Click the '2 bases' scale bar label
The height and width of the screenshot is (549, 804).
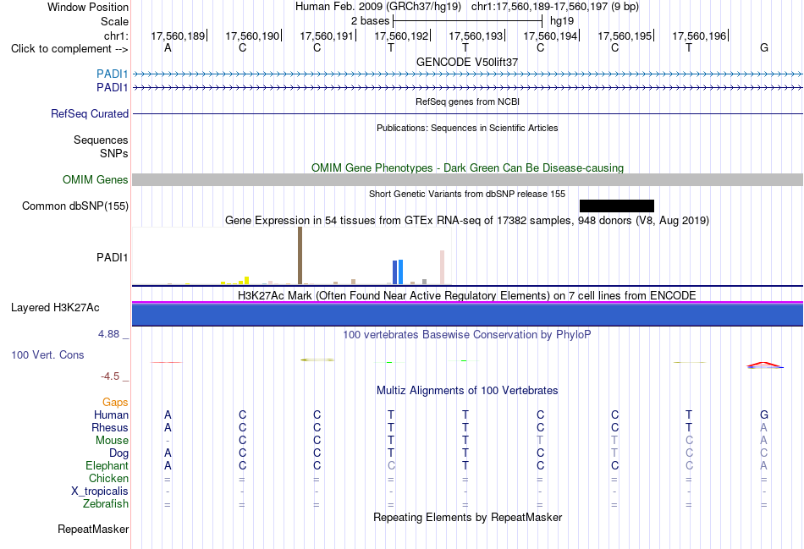370,21
